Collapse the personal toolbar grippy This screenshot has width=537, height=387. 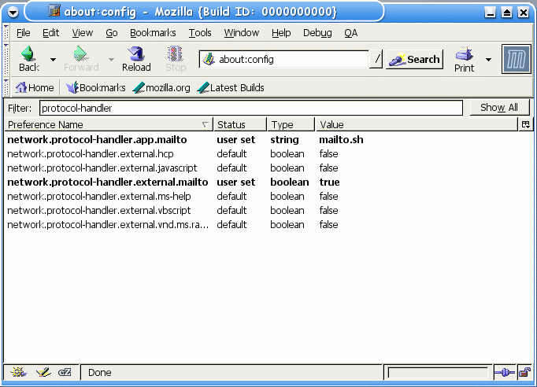[x=6, y=87]
